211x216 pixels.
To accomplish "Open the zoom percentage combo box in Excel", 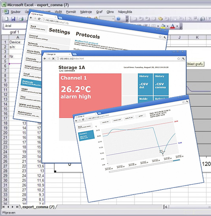I will [107, 19].
